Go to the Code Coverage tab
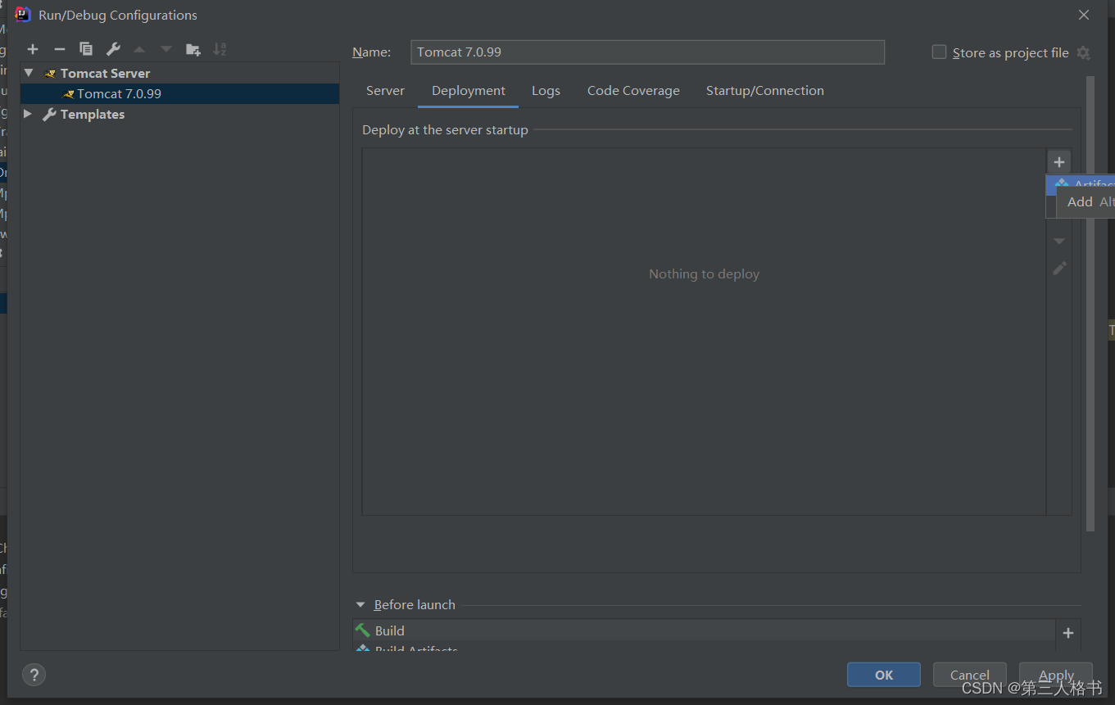1115x705 pixels. click(x=633, y=91)
